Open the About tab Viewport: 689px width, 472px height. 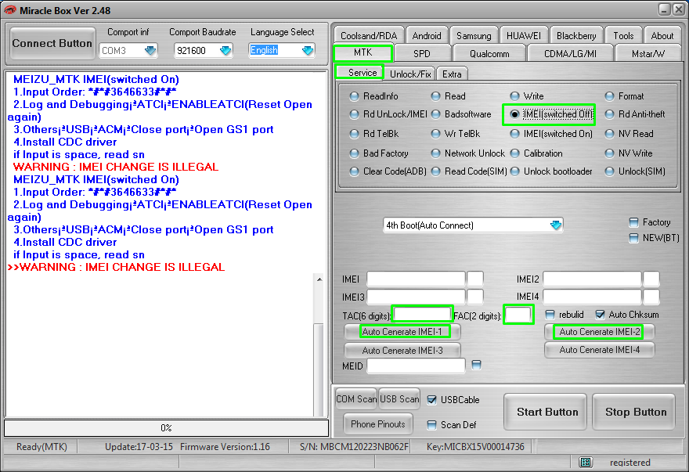point(662,35)
